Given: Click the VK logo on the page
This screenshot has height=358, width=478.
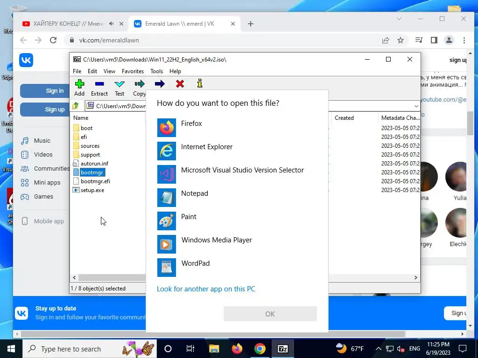Looking at the screenshot, I should pyautogui.click(x=26, y=60).
